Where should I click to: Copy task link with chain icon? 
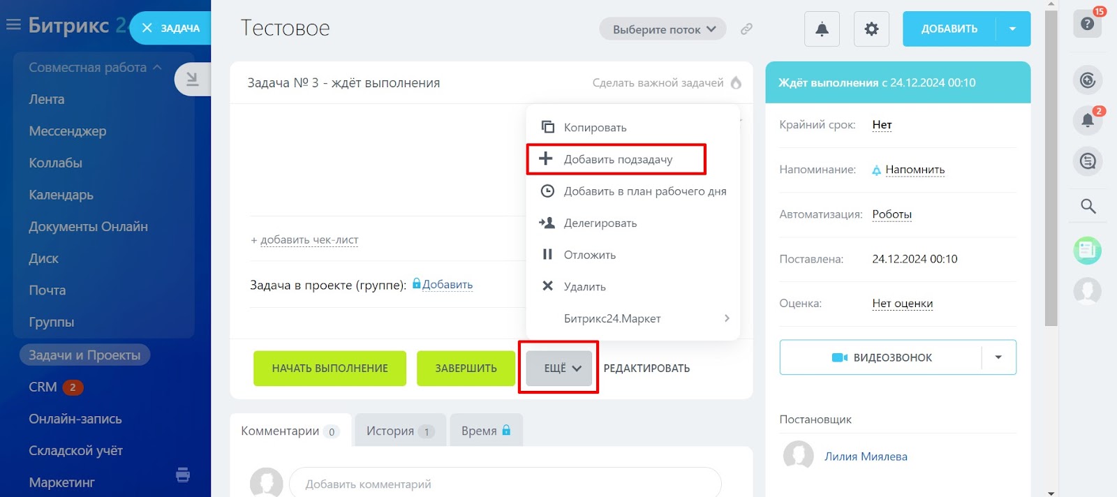(x=746, y=29)
